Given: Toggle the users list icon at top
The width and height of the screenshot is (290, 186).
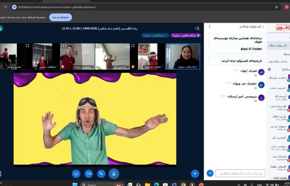Looking at the screenshot, I should coord(198,28).
